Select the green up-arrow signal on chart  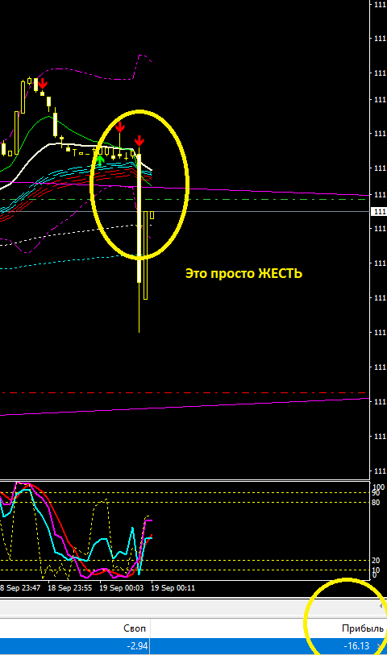100,159
